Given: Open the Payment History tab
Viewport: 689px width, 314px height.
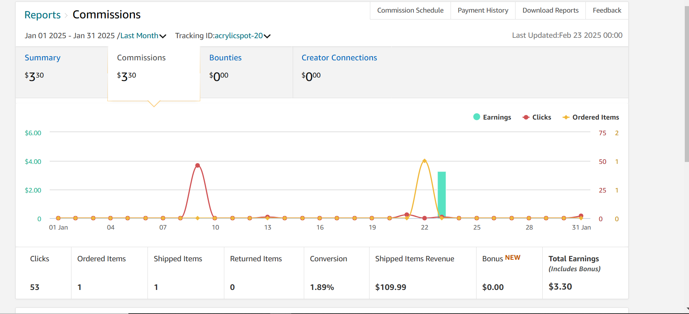Looking at the screenshot, I should [x=483, y=10].
